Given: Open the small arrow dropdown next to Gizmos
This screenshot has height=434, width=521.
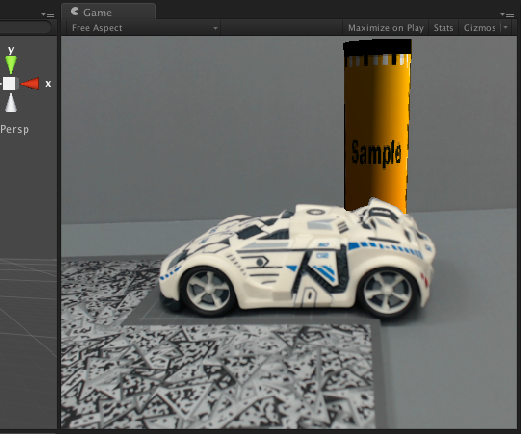Looking at the screenshot, I should 505,27.
